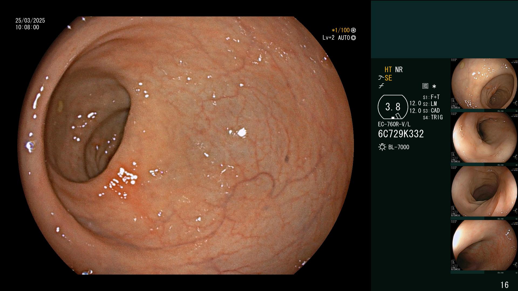This screenshot has width=518, height=291.
Task: Click the settings sliders icon
Action: click(x=425, y=86)
